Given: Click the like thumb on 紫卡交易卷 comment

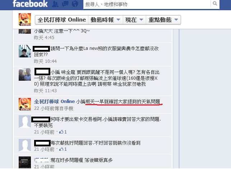Looking at the screenshot, I should coord(61,132).
